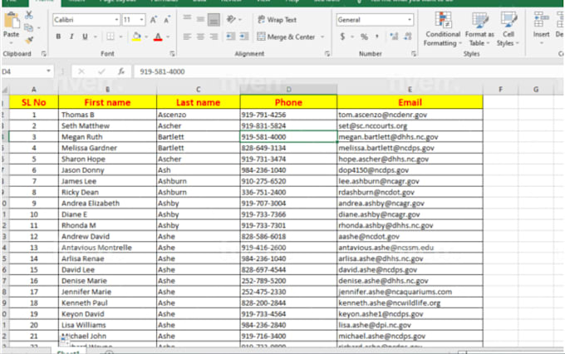Open Cell Styles gallery
This screenshot has height=354, width=565.
point(508,29)
